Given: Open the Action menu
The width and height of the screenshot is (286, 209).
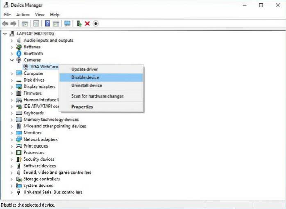Looking at the screenshot, I should click(23, 15).
